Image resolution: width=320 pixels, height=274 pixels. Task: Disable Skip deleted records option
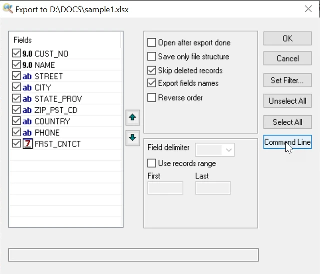tap(152, 70)
